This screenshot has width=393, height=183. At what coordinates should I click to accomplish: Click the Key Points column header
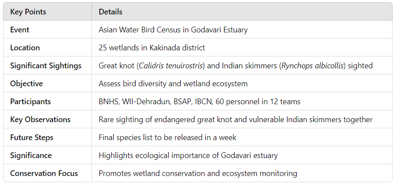[x=28, y=12]
